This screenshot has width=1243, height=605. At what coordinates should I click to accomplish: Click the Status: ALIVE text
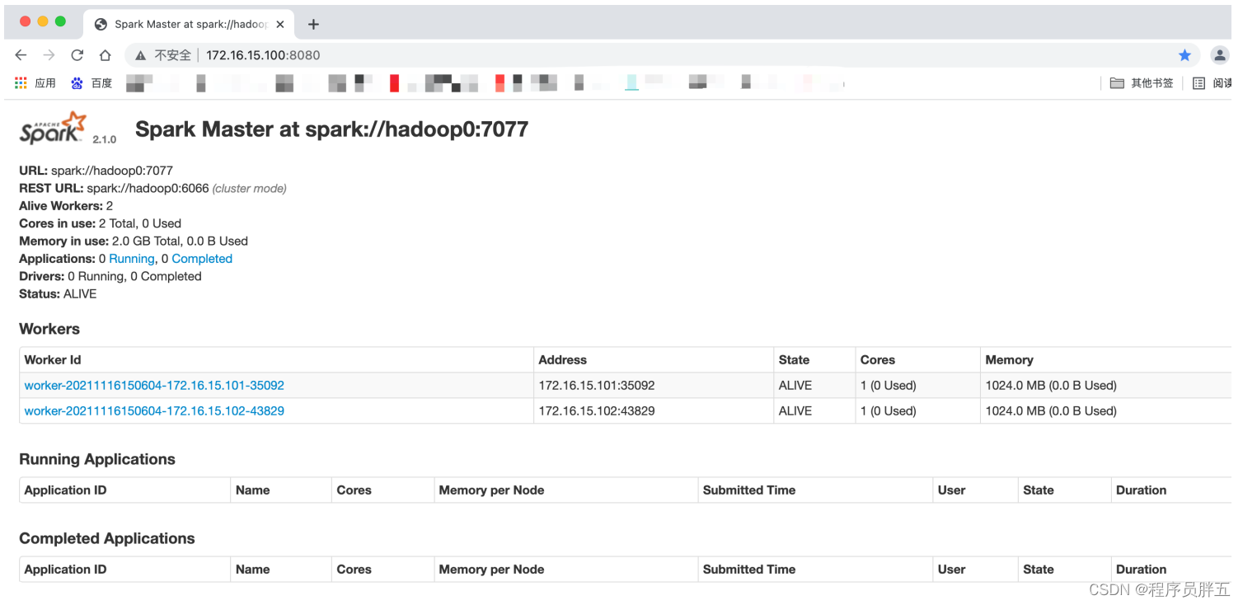click(58, 294)
